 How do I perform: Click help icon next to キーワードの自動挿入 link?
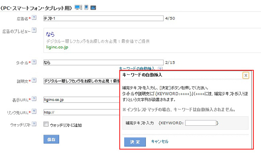(x=160, y=69)
